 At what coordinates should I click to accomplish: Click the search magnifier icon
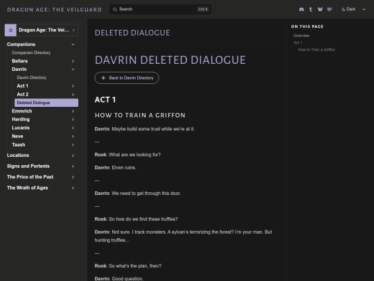[115, 9]
